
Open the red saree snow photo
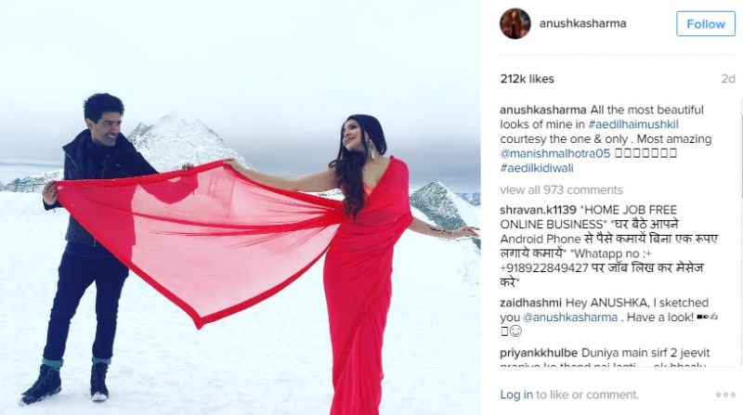pyautogui.click(x=241, y=208)
